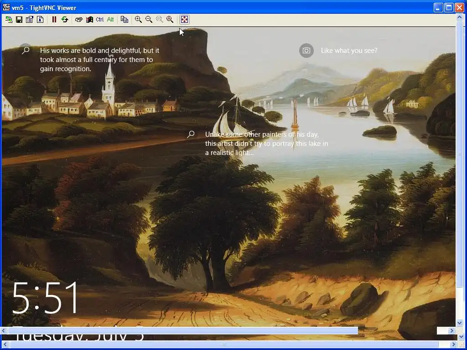Screen dimensions: 467x350
Task: Toggle the Ctrl key button
Action: point(99,20)
